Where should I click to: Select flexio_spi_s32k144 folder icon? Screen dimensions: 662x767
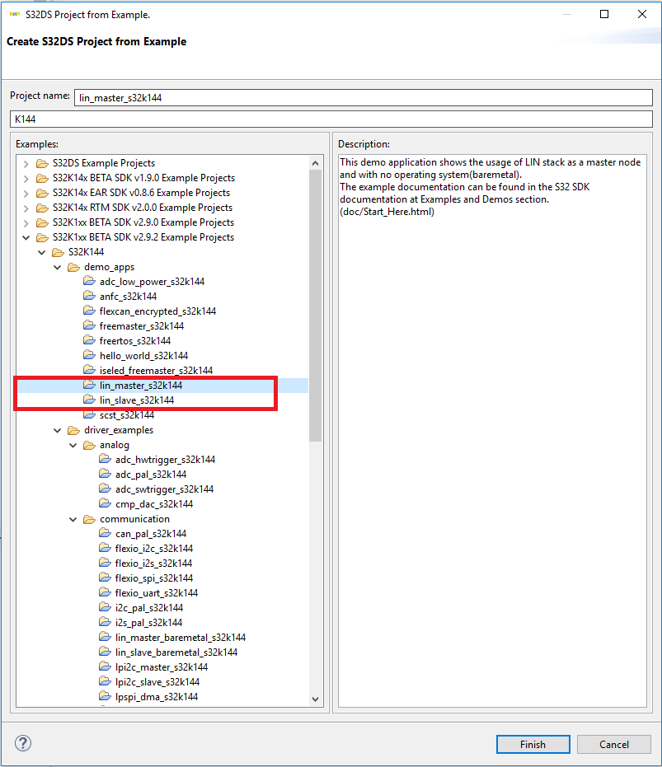coord(105,578)
